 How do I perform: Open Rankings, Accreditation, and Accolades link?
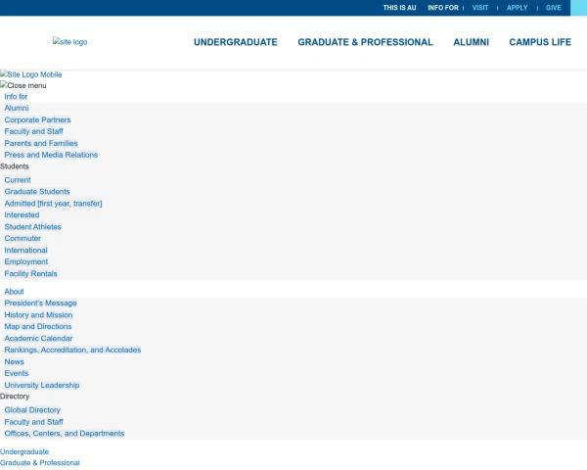click(x=72, y=351)
